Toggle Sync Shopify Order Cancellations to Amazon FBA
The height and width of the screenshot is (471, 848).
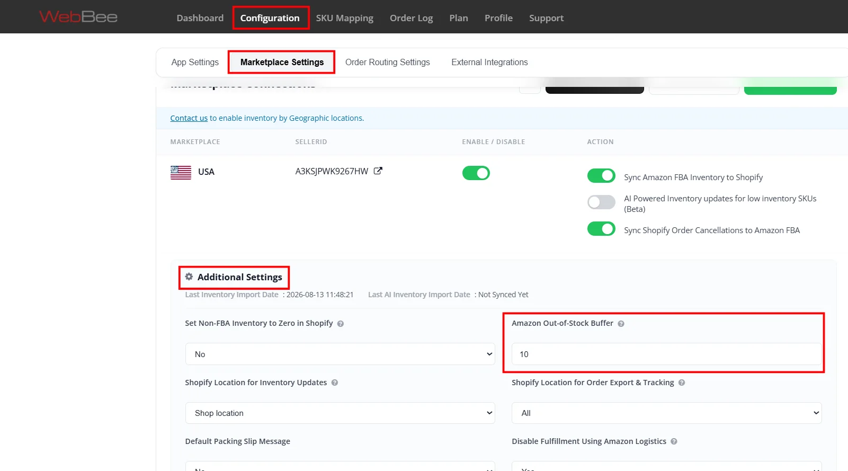[x=601, y=229]
